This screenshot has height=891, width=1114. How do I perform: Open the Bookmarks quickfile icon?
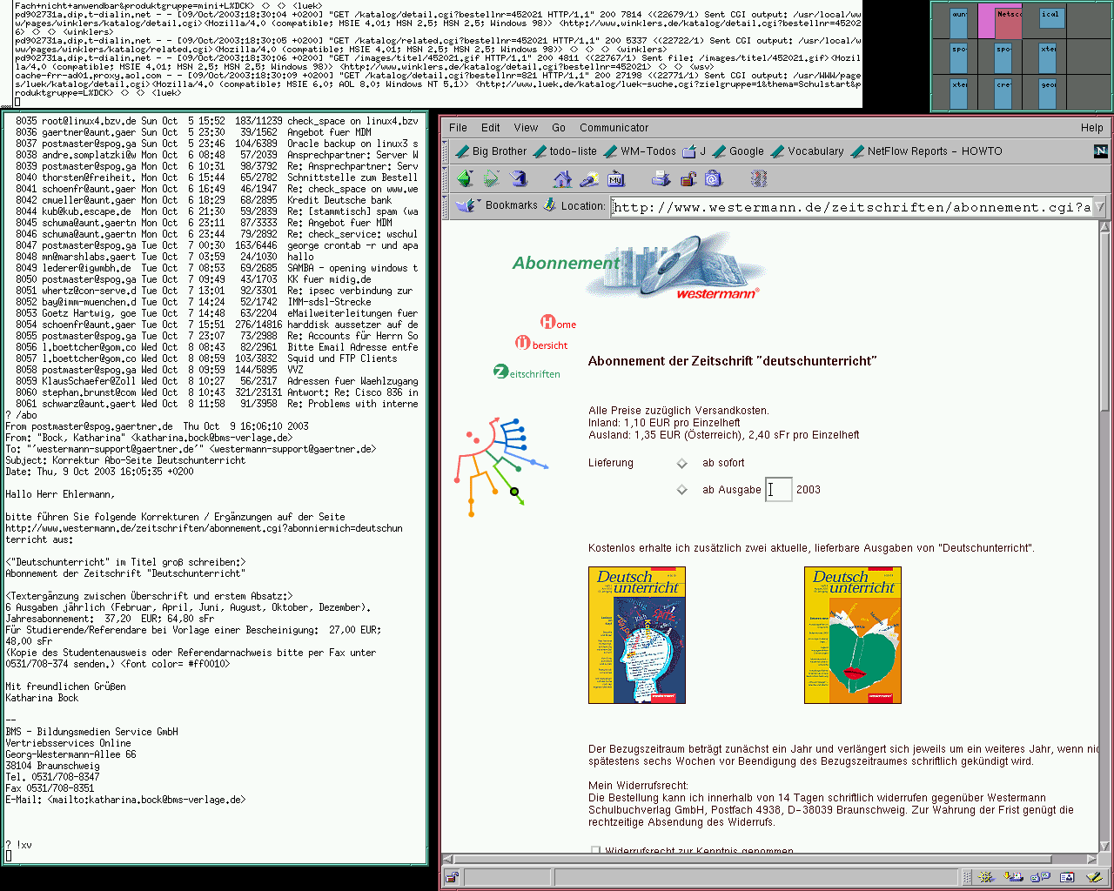(x=466, y=205)
